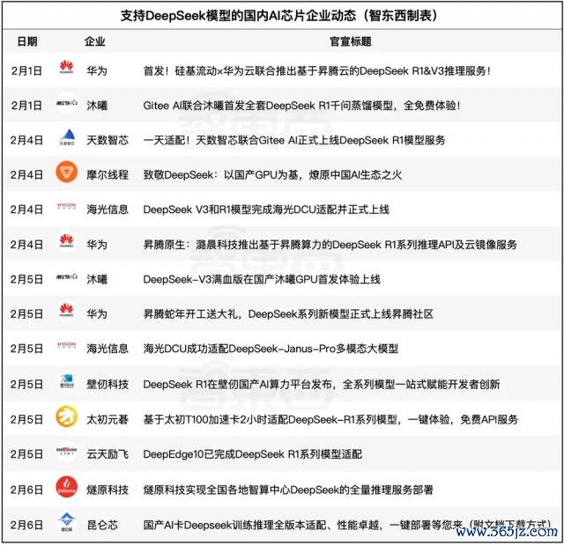Select 沐曦 in the DeepSeek-V3满血版 row
Image resolution: width=564 pixels, height=545 pixels.
(x=97, y=279)
